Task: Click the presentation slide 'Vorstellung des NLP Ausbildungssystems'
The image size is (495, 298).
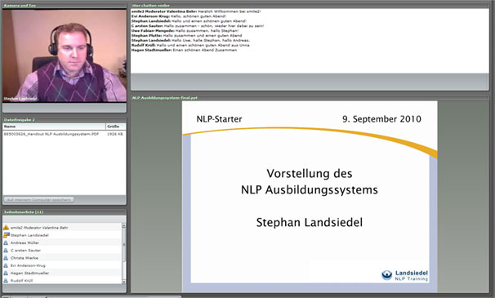Action: pyautogui.click(x=310, y=196)
